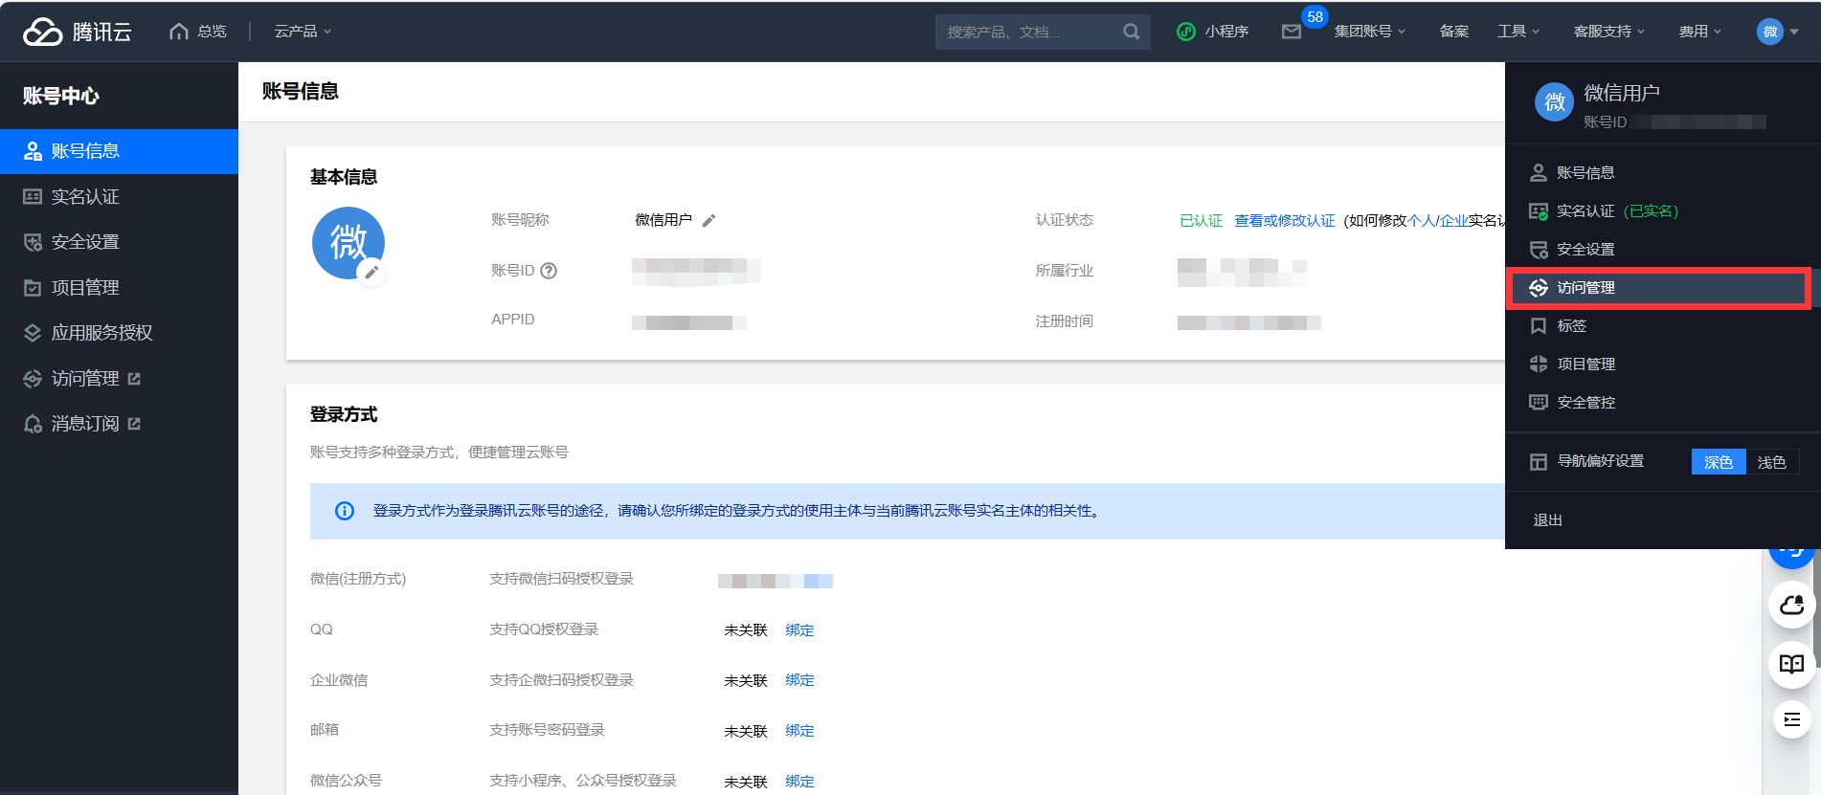Open the mail messages icon
1821x795 pixels.
pyautogui.click(x=1292, y=32)
